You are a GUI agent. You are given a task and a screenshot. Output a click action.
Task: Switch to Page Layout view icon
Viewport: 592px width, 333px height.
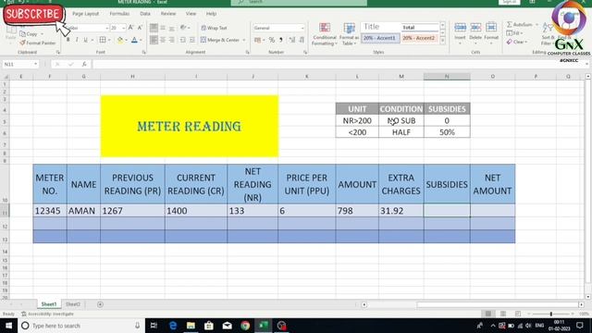(503, 314)
